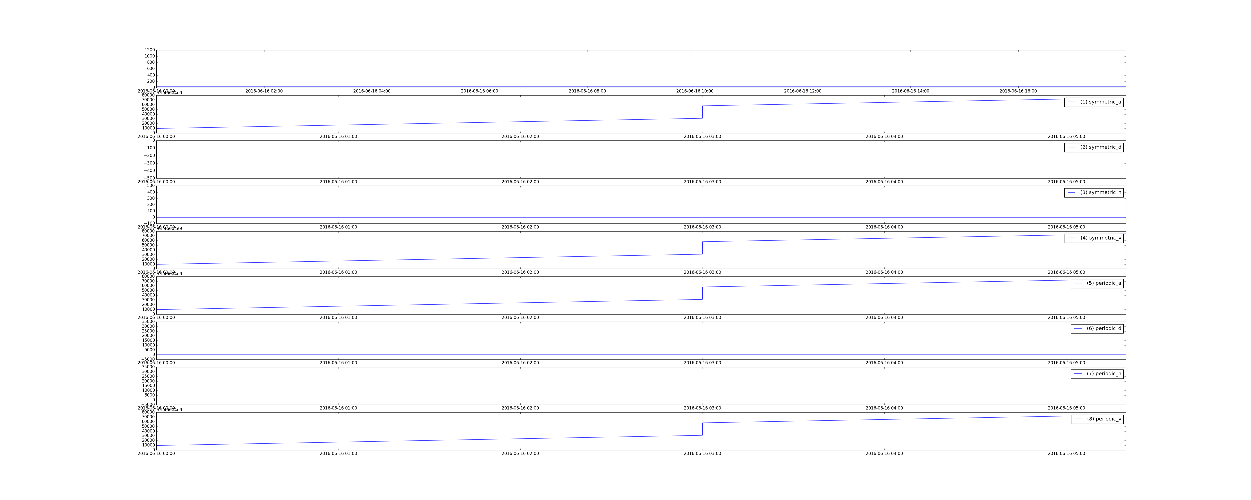Click the 600 y-axis value on top plot

151,69
